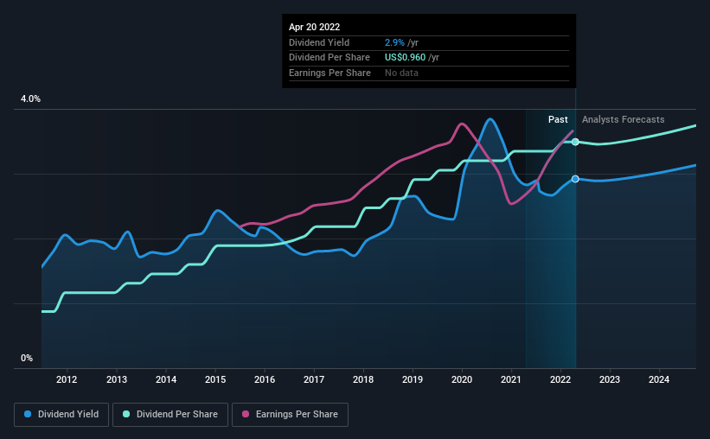This screenshot has height=439, width=710.
Task: Toggle the Dividend Per Share legend button
Action: pyautogui.click(x=170, y=415)
